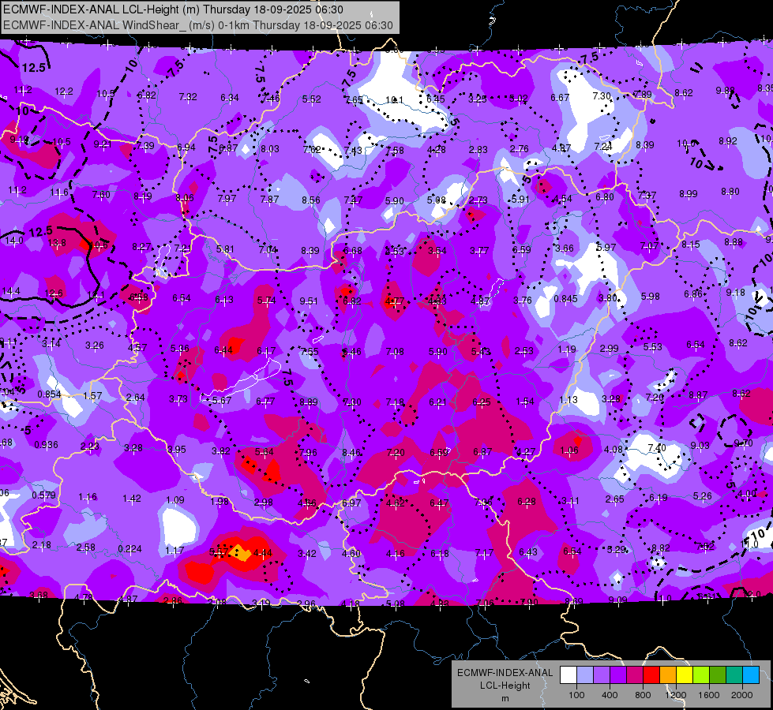
Task: Click the wind shear value 0.224
Action: point(130,549)
